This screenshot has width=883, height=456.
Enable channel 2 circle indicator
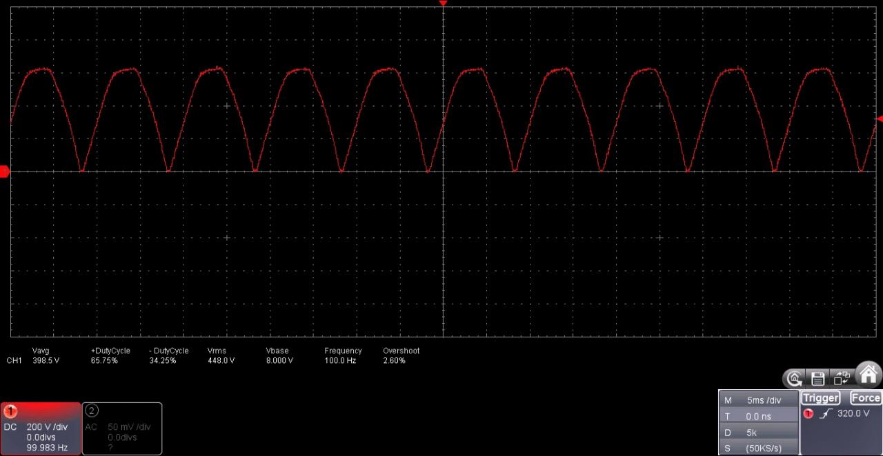[91, 411]
